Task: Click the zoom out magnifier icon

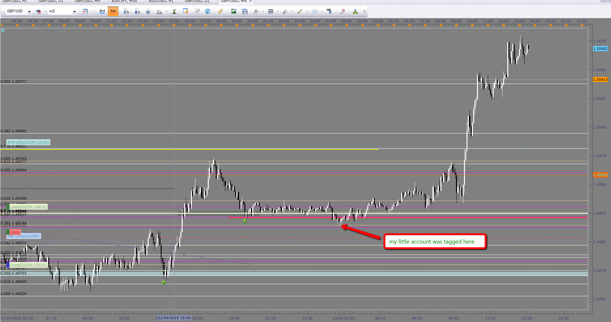Action: click(x=137, y=11)
